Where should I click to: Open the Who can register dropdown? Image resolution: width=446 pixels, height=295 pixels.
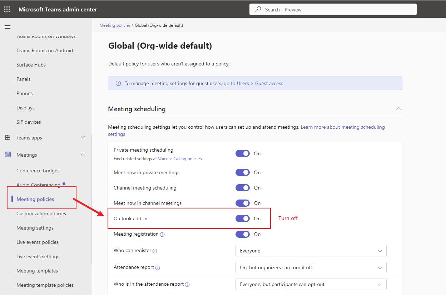click(x=310, y=251)
